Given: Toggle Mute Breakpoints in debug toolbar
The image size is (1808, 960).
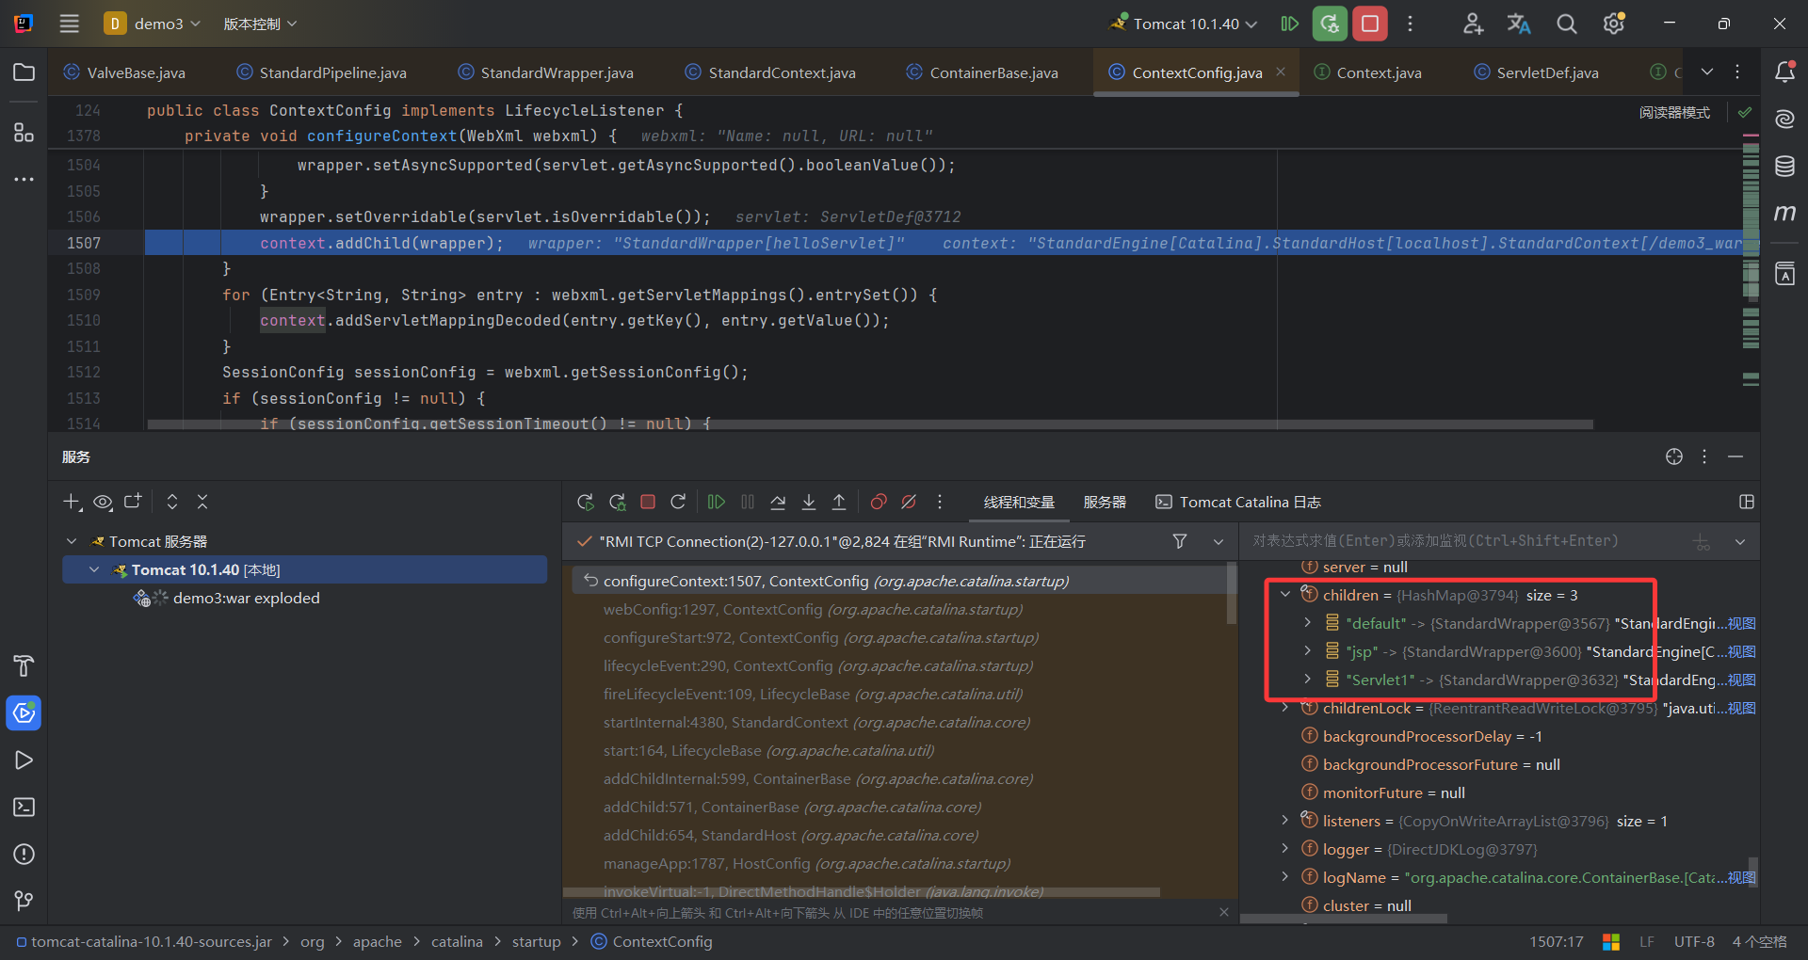Looking at the screenshot, I should [909, 502].
